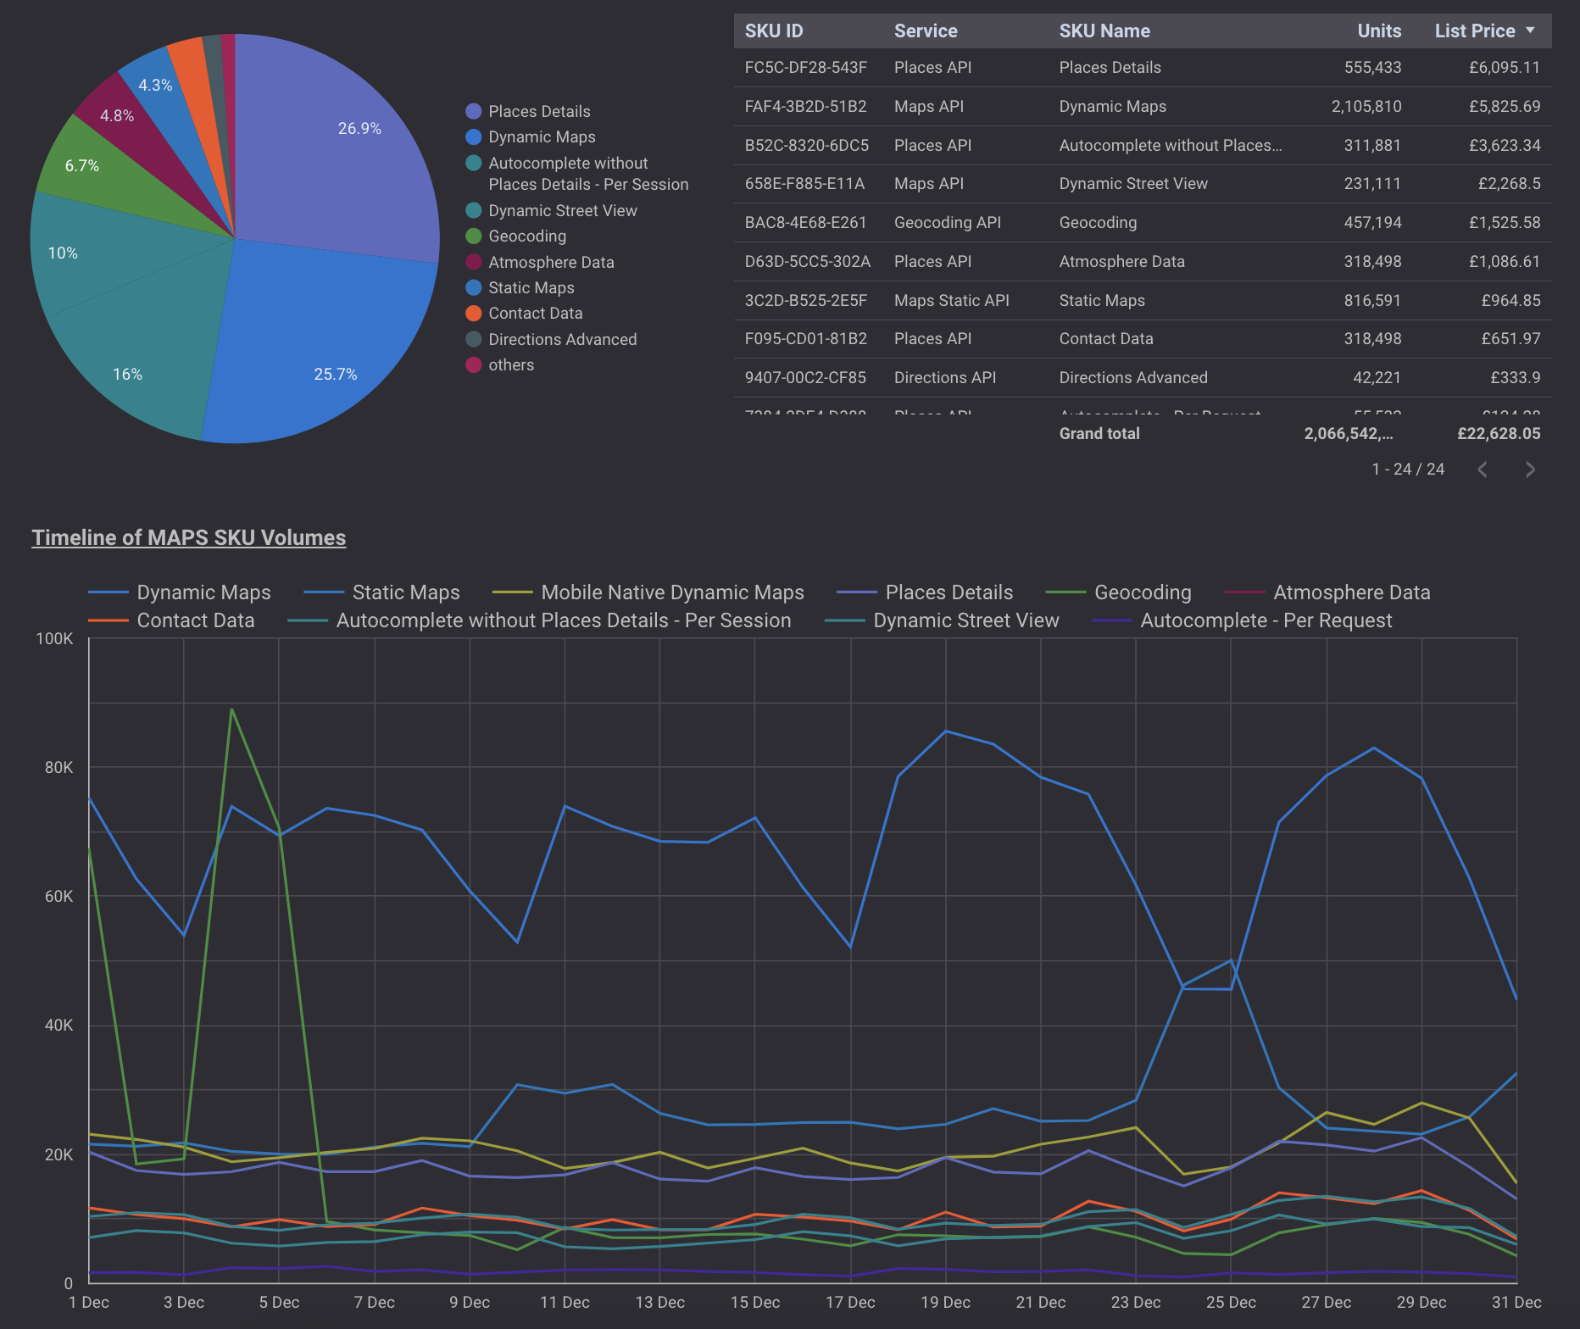
Task: Sort table by the Service column header
Action: pyautogui.click(x=926, y=31)
